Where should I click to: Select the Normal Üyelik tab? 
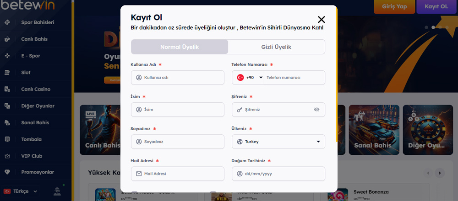(x=180, y=47)
